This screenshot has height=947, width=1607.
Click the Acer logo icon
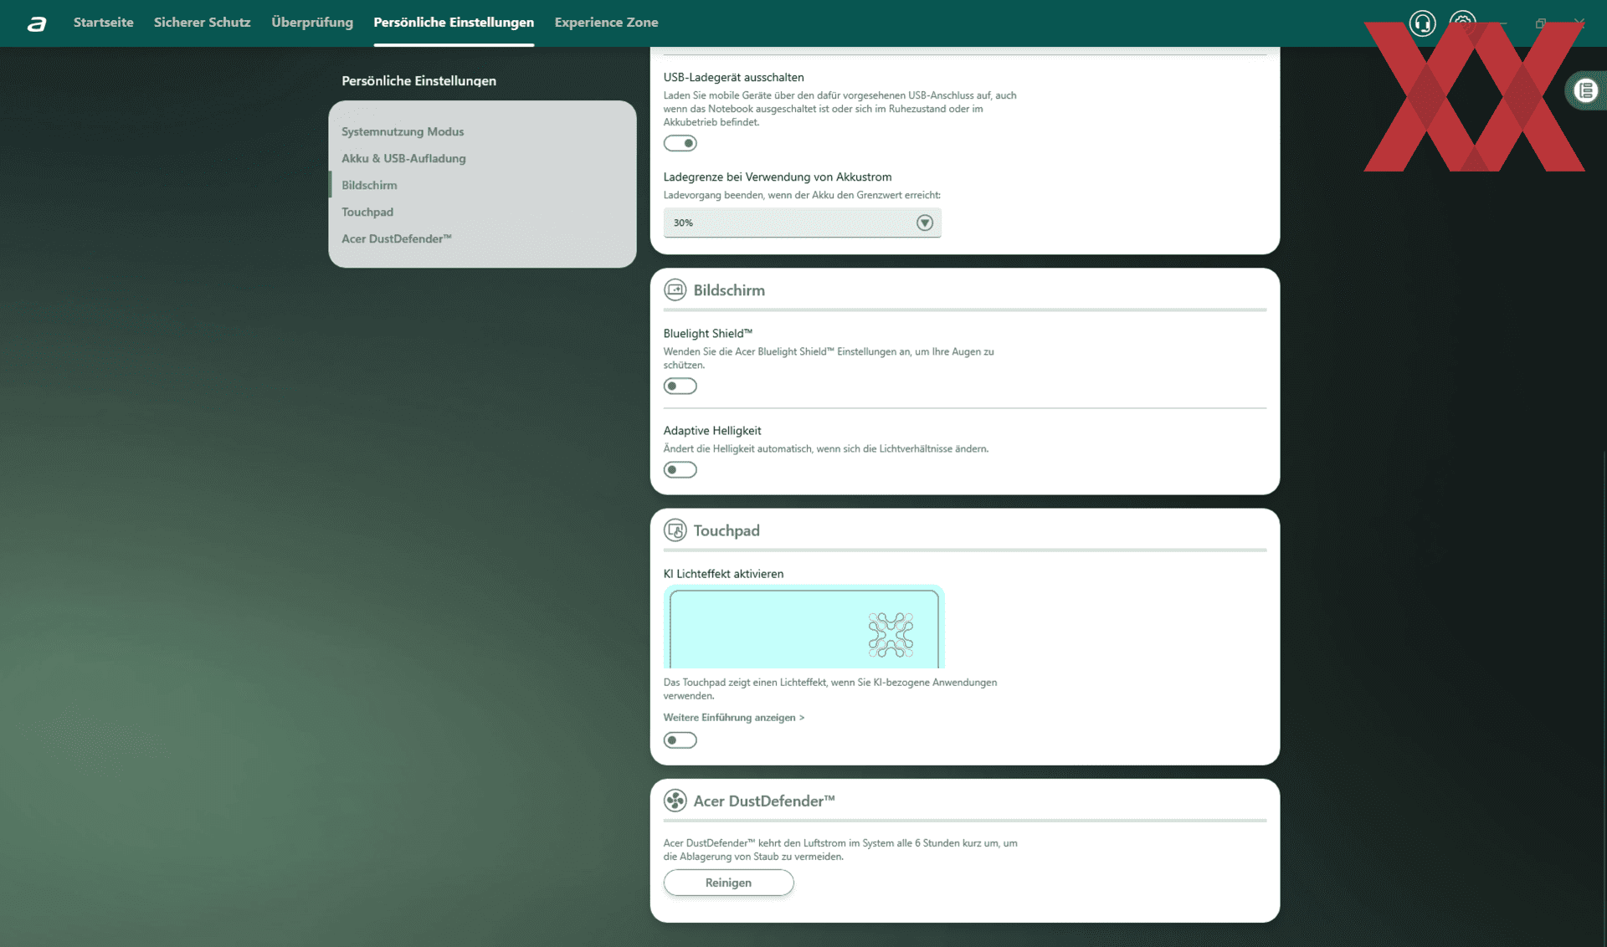[x=37, y=23]
